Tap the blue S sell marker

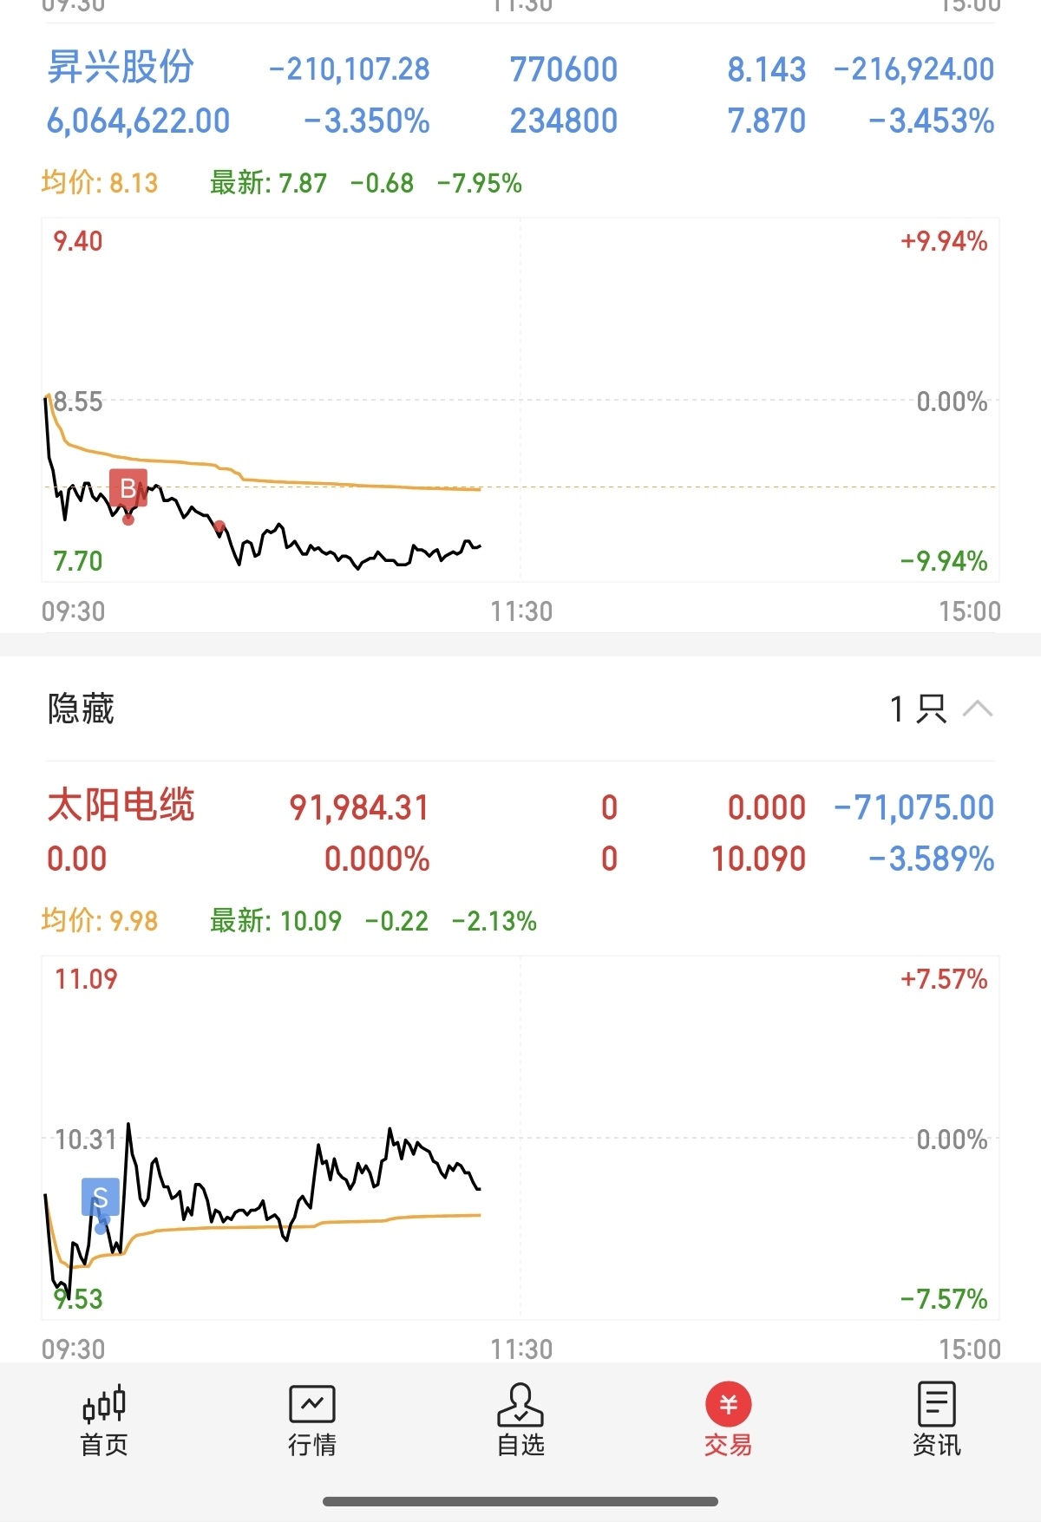click(100, 1198)
